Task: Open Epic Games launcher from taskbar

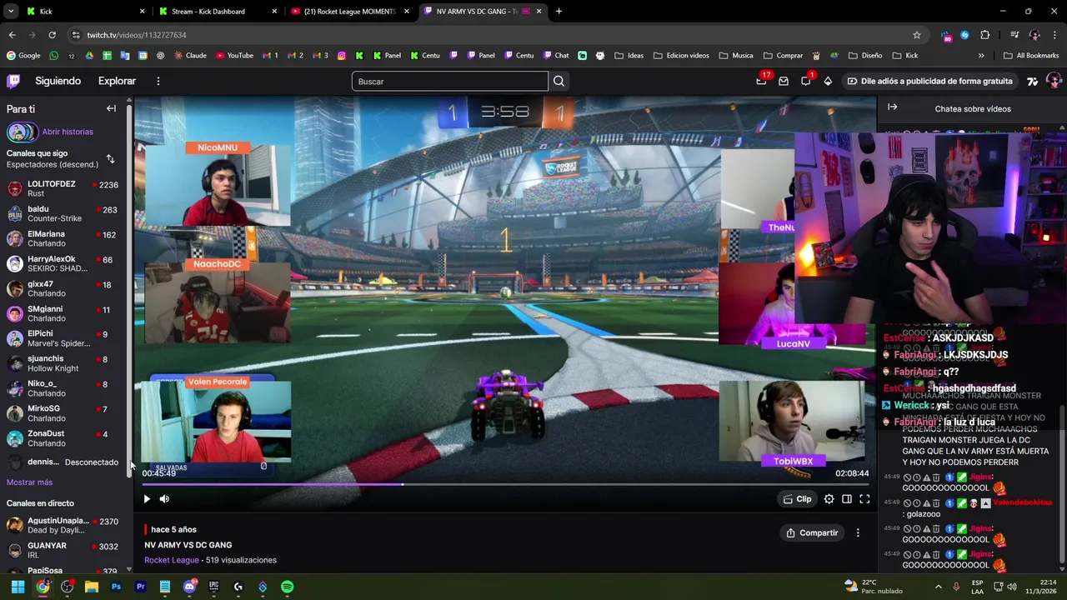Action: pos(213,587)
